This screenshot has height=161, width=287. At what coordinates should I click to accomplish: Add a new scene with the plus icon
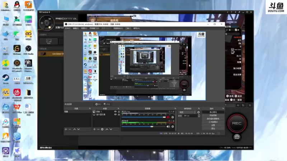click(x=66, y=129)
